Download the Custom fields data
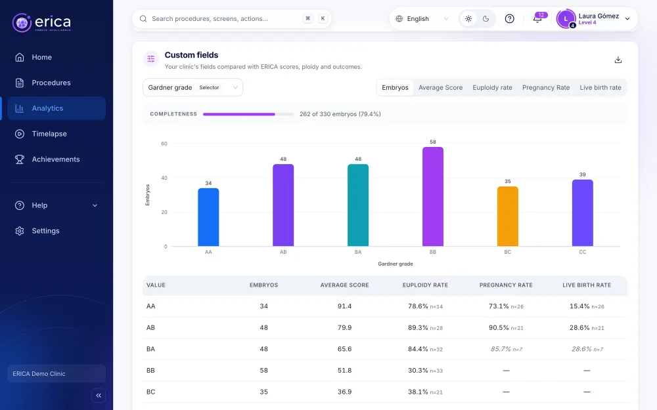Screen dimensions: 657x410 click(x=618, y=60)
